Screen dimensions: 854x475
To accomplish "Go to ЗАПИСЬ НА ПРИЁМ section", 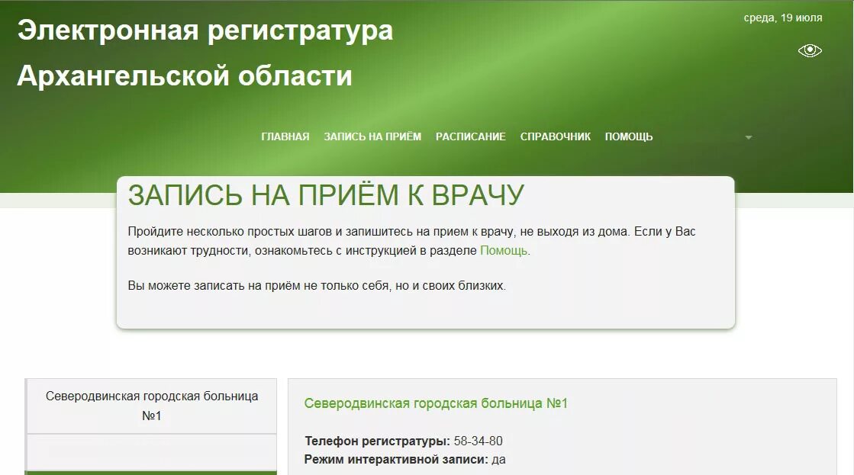I will pyautogui.click(x=372, y=136).
